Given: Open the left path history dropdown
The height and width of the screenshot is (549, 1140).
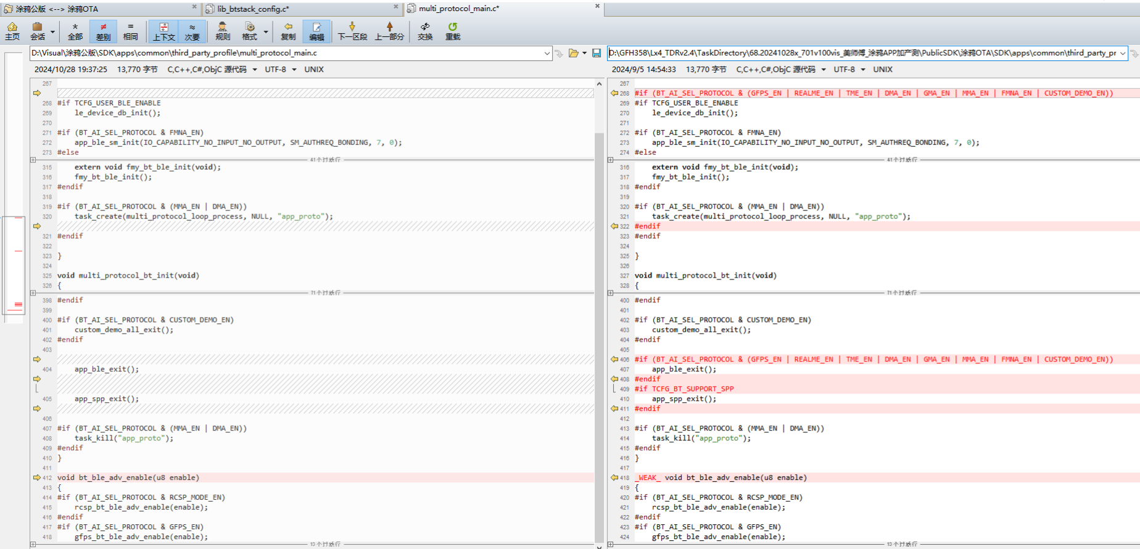Looking at the screenshot, I should coord(547,53).
